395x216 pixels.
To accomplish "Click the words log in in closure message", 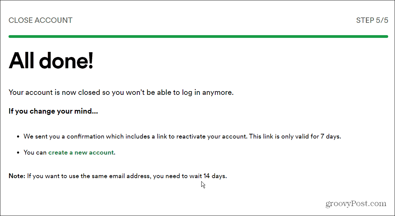I will (187, 93).
